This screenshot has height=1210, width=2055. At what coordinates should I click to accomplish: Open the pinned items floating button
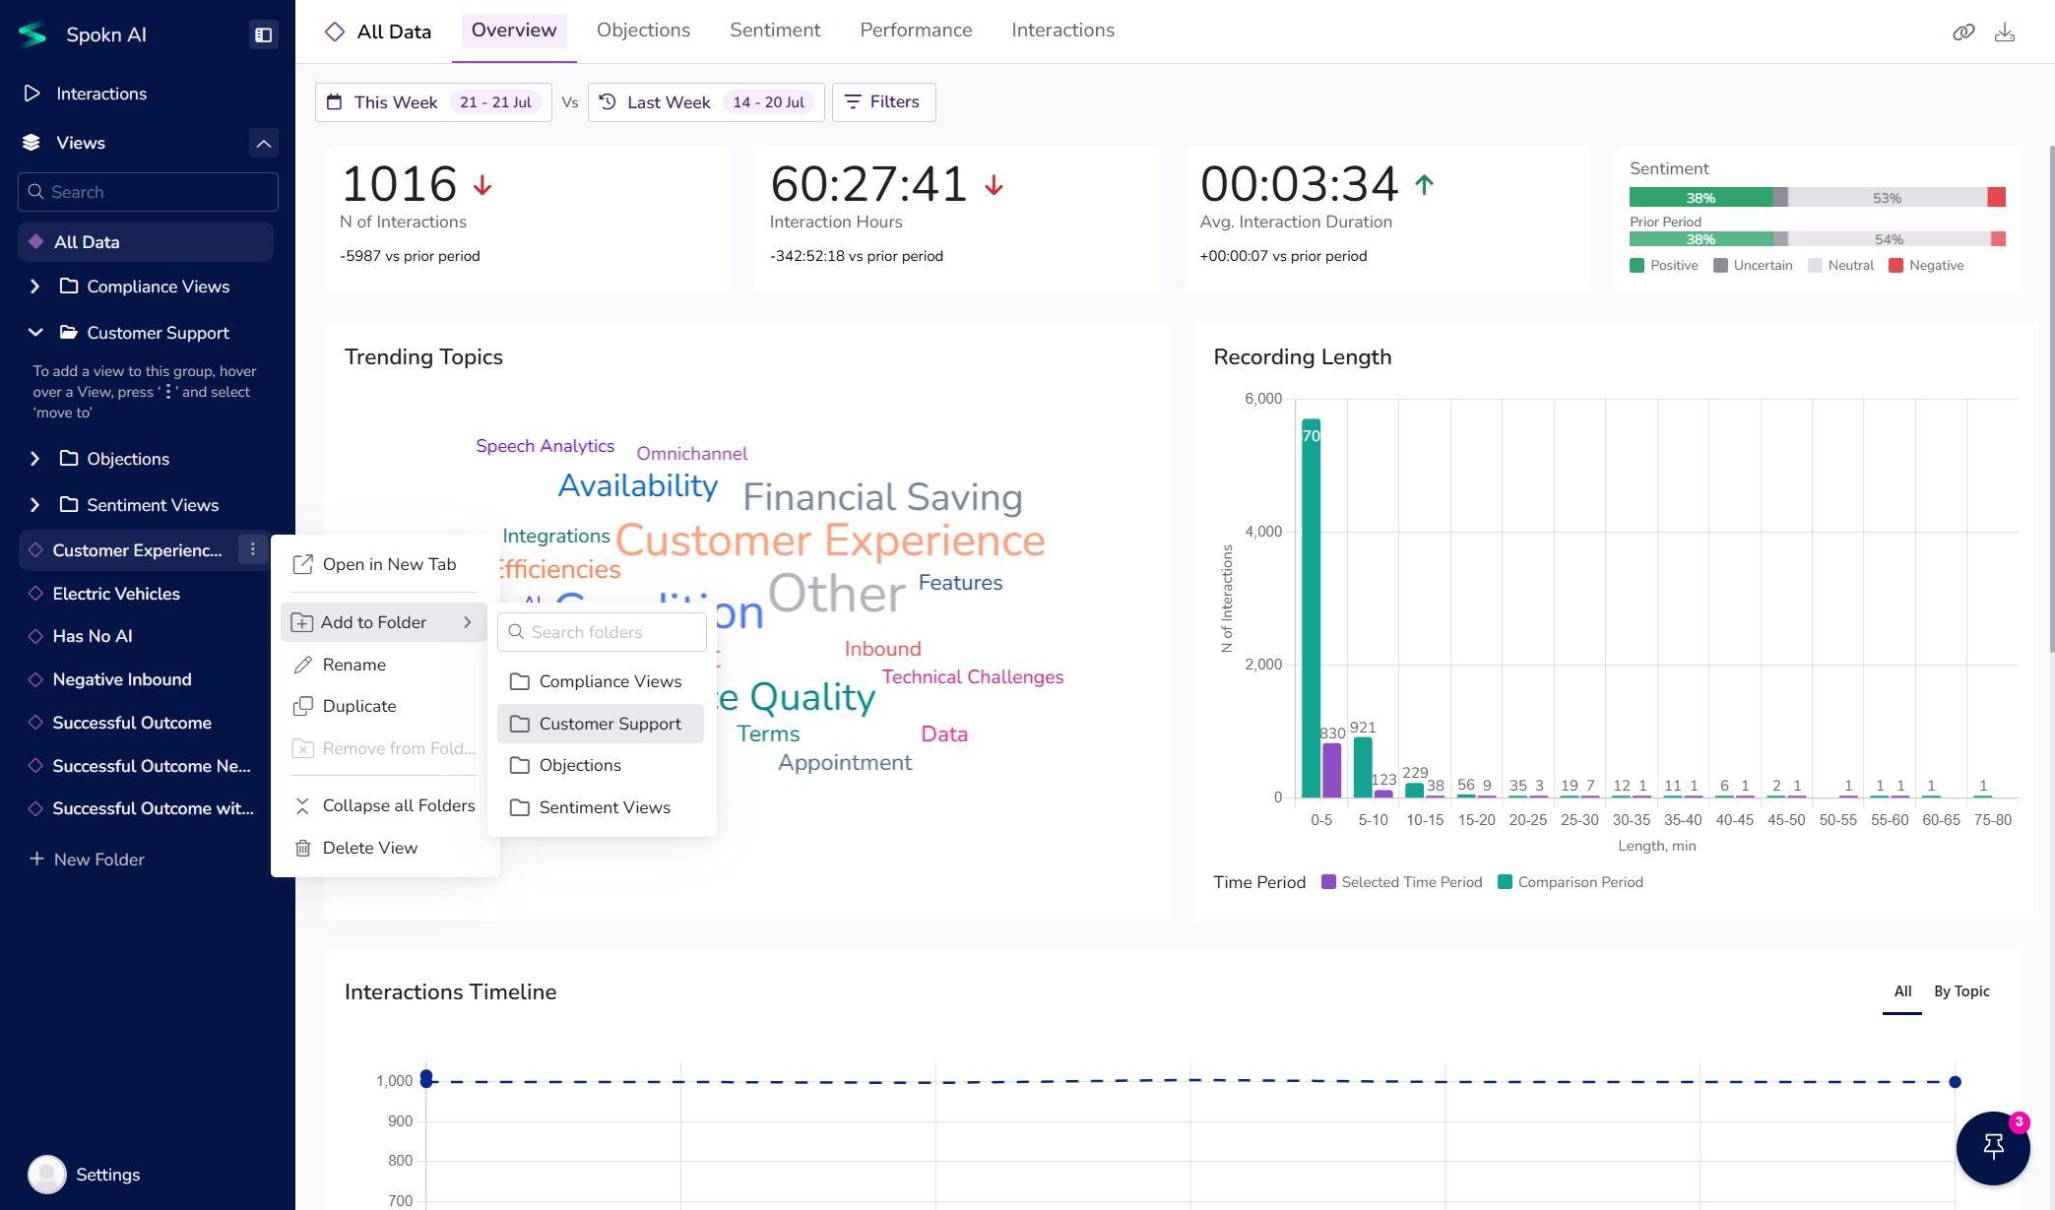point(1993,1147)
